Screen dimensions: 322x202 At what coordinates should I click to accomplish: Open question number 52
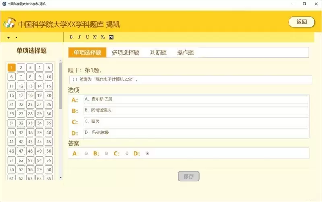click(x=21, y=160)
